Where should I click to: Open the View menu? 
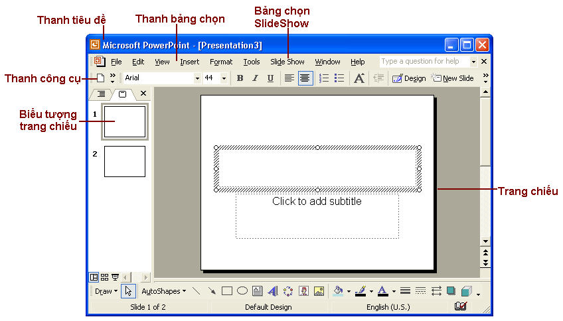(162, 62)
